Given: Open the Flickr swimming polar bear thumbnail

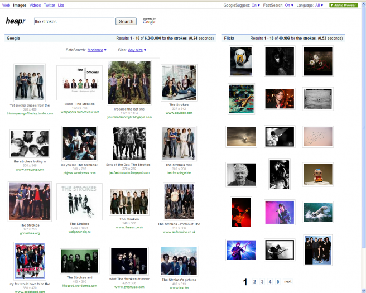Looking at the screenshot, I should 317,212.
